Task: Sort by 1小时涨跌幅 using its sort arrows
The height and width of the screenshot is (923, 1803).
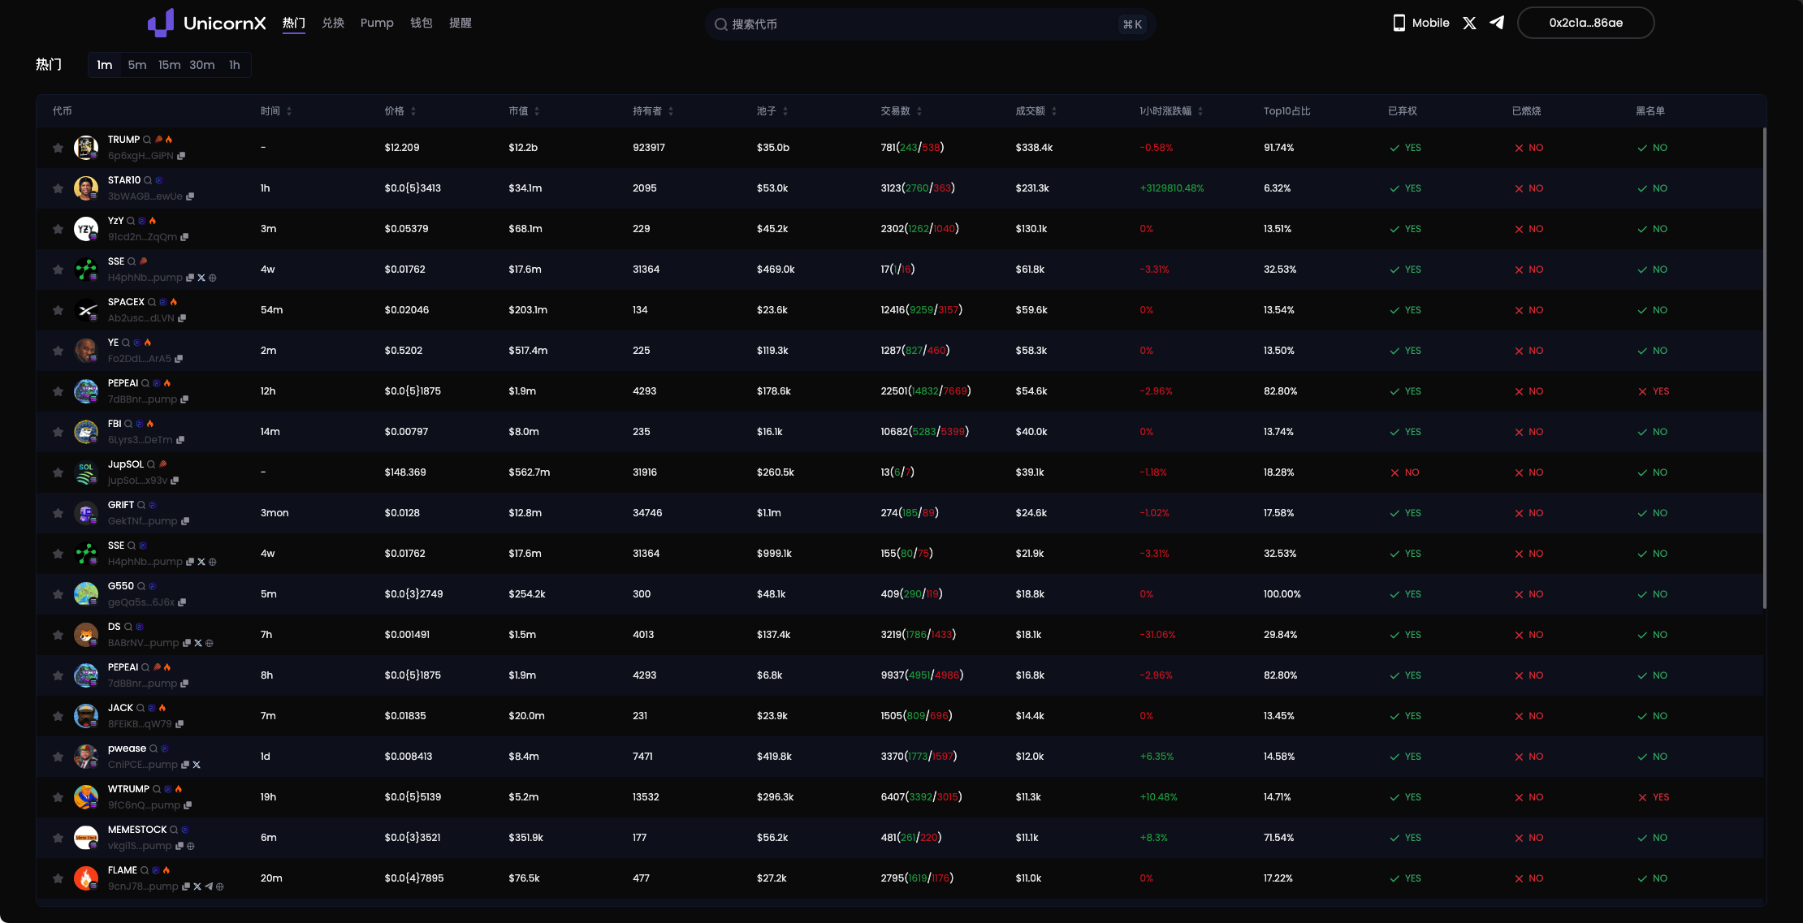Action: [x=1200, y=111]
